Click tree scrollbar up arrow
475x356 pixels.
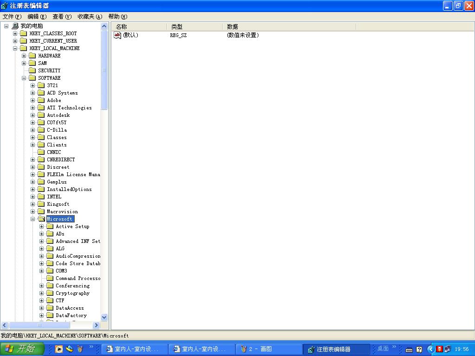point(104,26)
